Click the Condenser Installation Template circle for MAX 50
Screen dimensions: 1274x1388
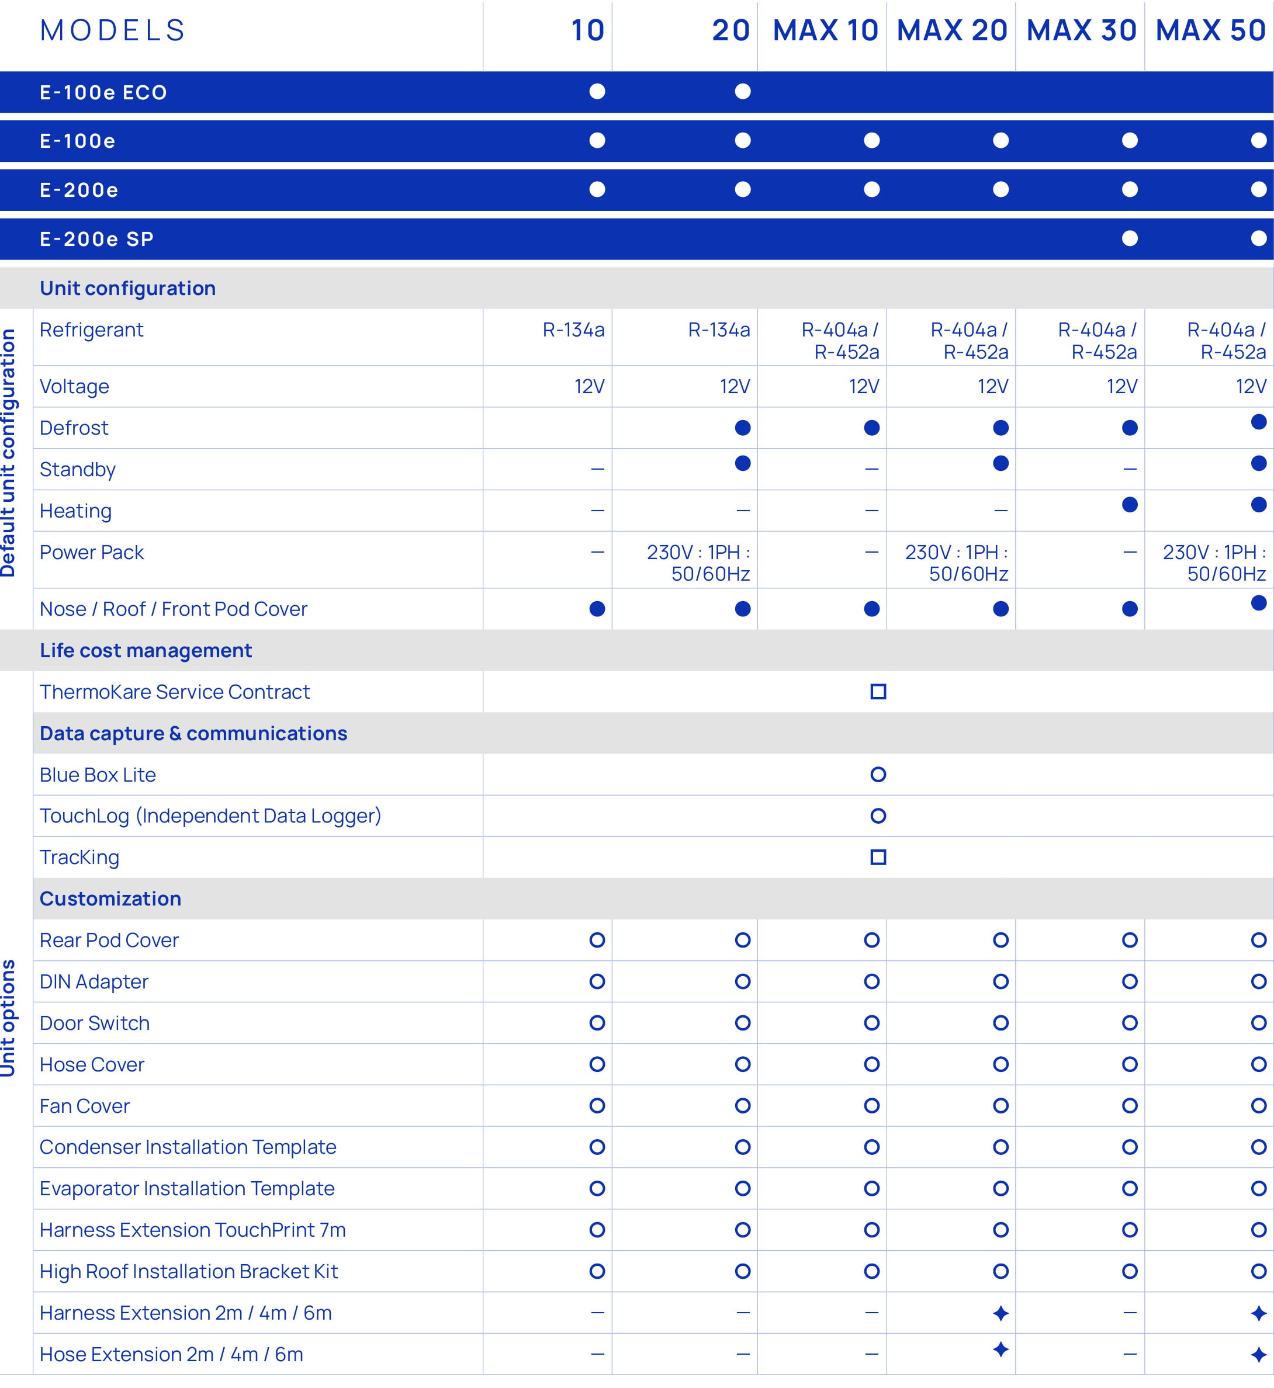(1258, 1147)
